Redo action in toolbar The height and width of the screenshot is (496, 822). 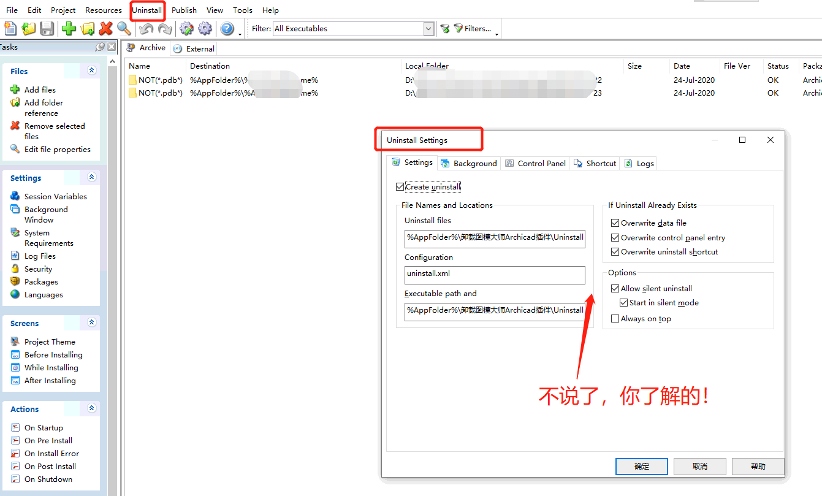[164, 28]
